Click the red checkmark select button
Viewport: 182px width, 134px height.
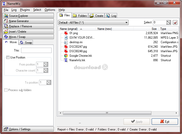(175, 22)
